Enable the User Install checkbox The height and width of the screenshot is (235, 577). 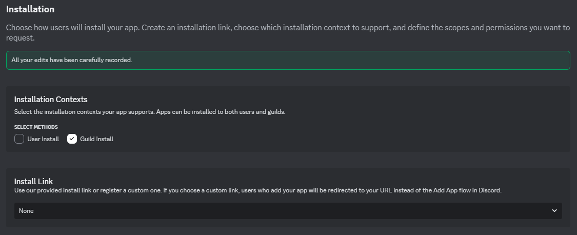(x=19, y=139)
